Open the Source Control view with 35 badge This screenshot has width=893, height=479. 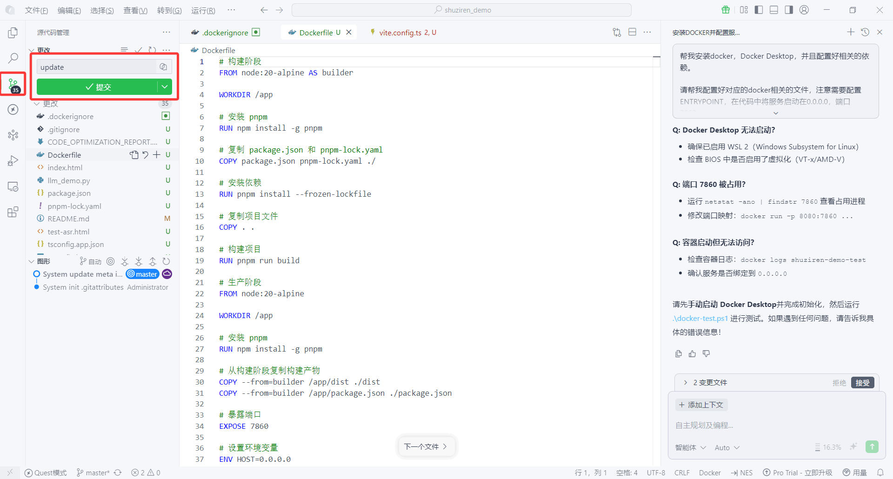point(13,84)
